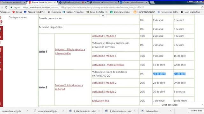Open the Aplicaciones bookmarks shortcut
204x114 pixels.
coord(5,12)
